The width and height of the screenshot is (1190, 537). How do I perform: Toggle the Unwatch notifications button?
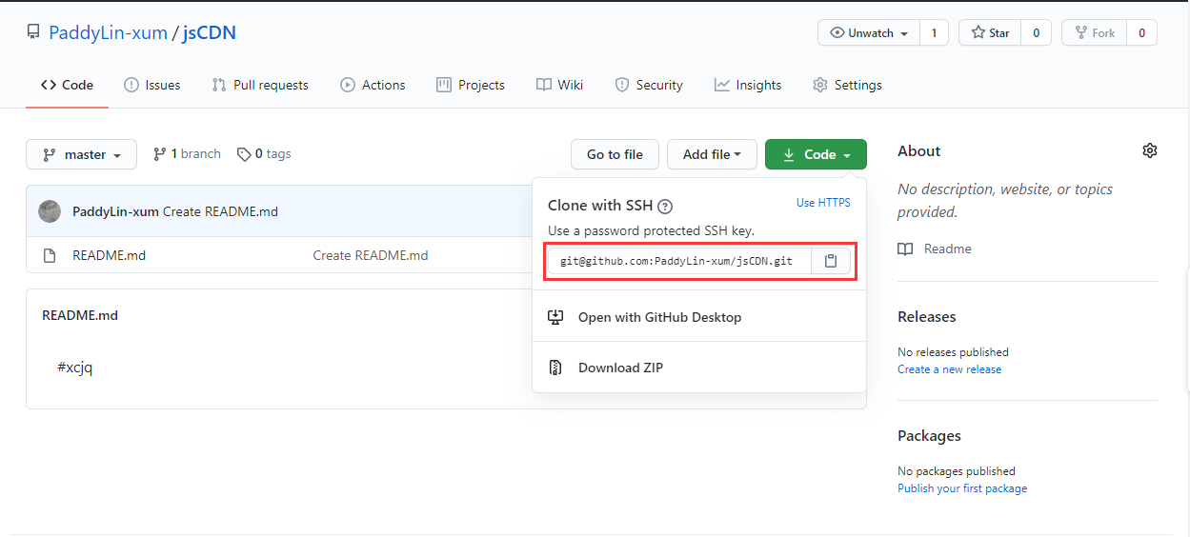[x=869, y=32]
